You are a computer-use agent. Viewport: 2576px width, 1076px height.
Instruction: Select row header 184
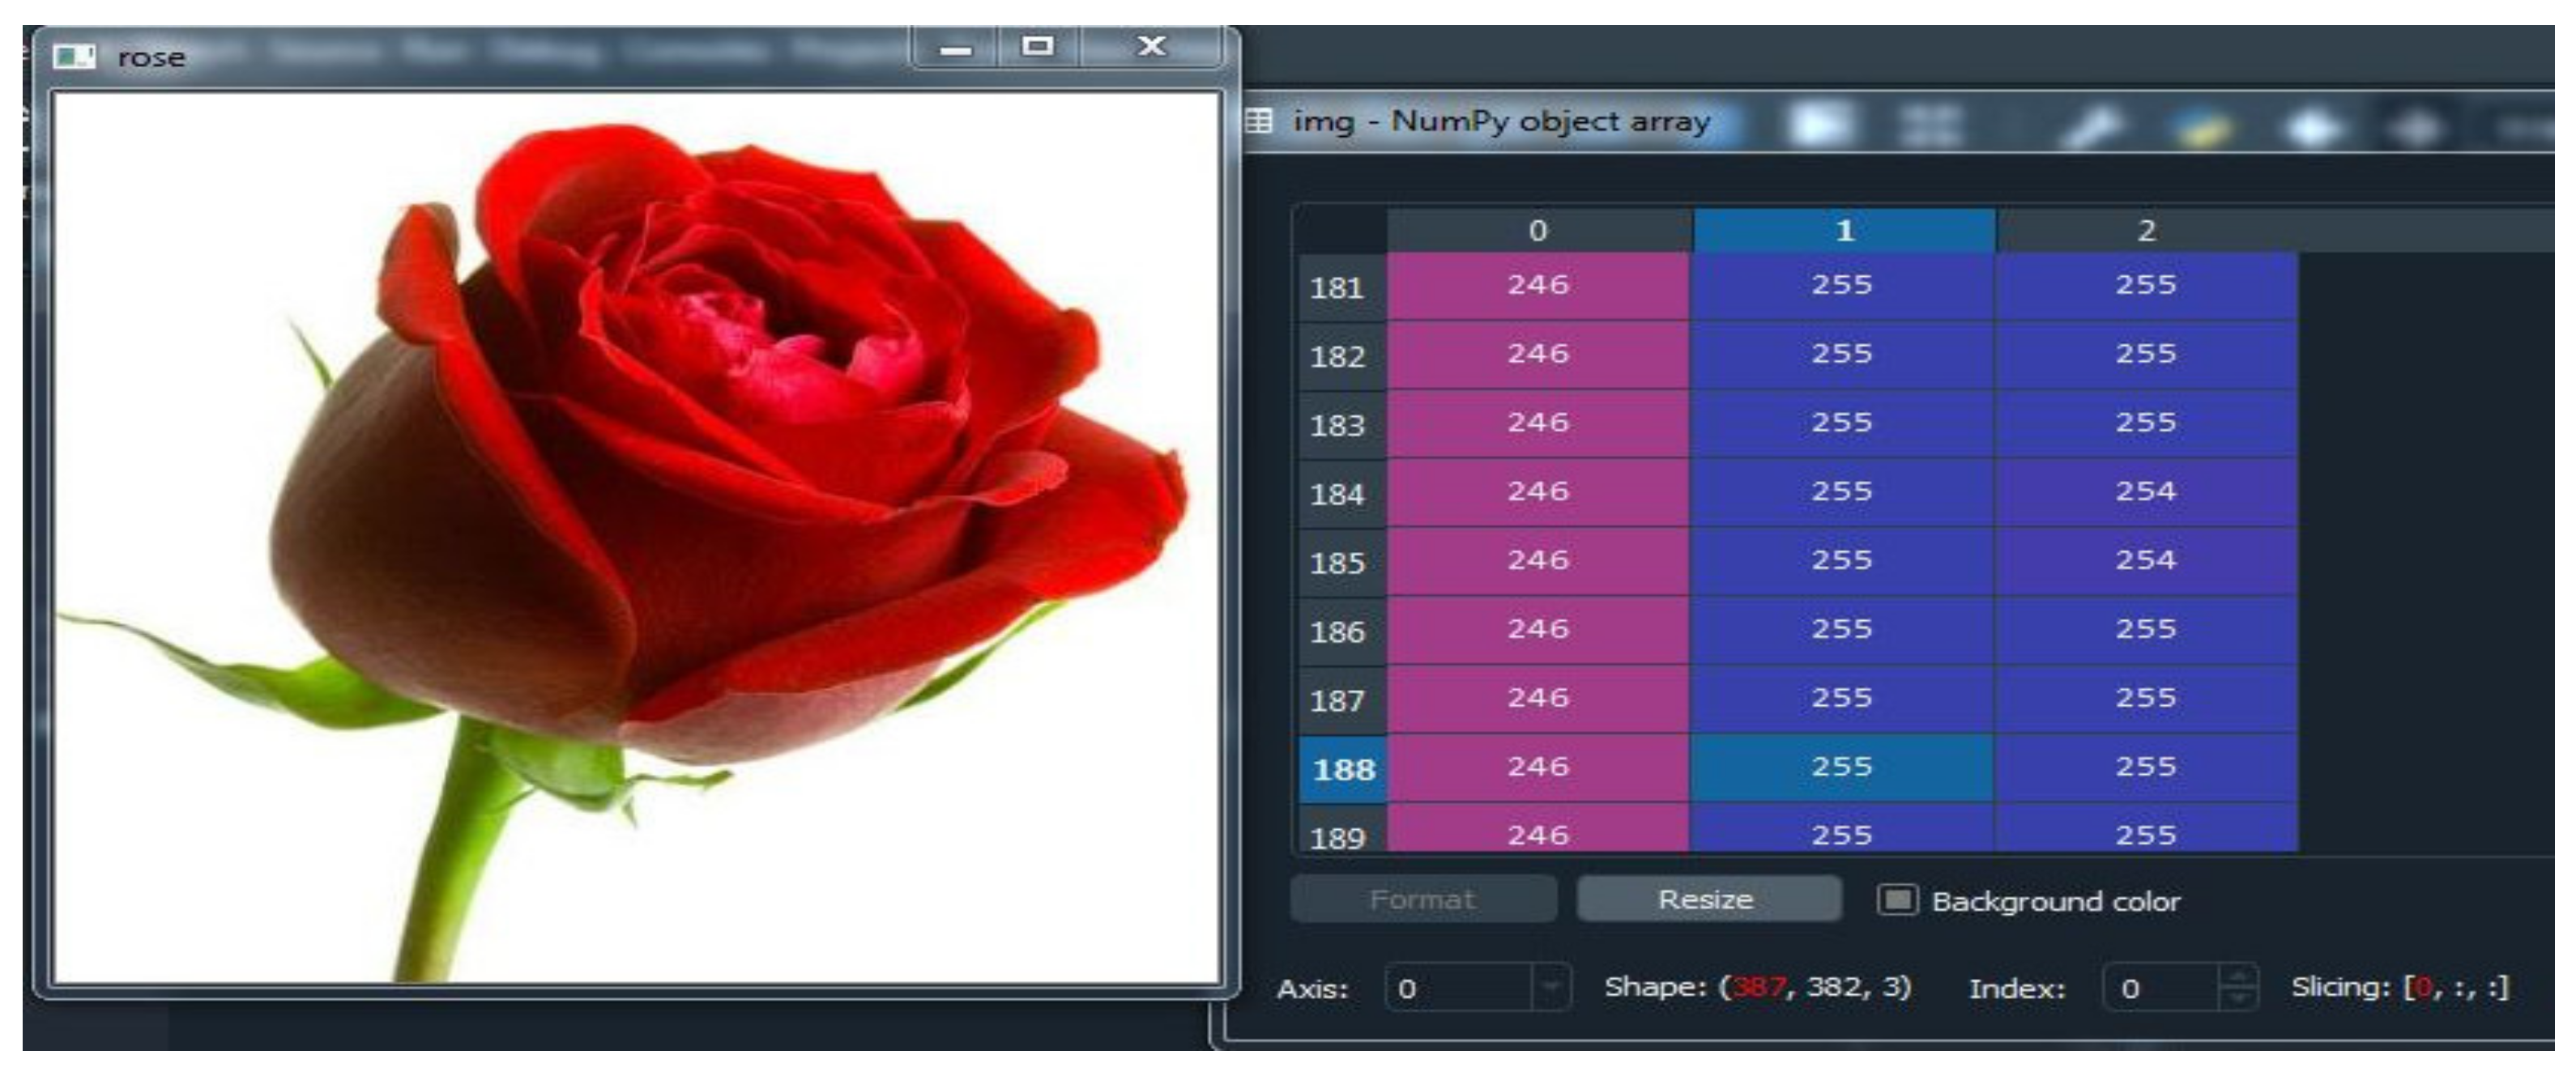(x=1342, y=495)
